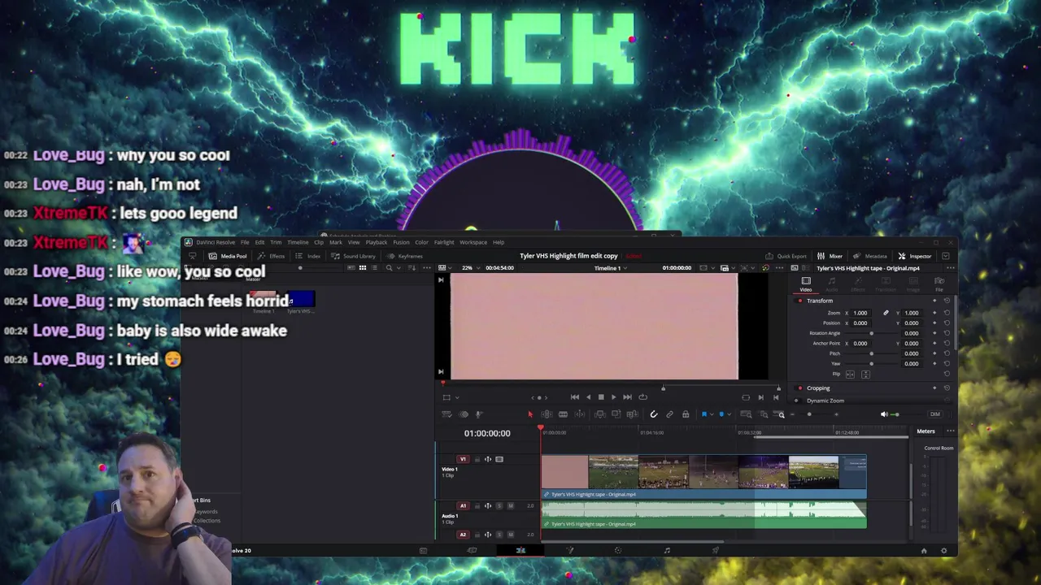The width and height of the screenshot is (1041, 585).
Task: Open the Playback menu
Action: coord(377,242)
